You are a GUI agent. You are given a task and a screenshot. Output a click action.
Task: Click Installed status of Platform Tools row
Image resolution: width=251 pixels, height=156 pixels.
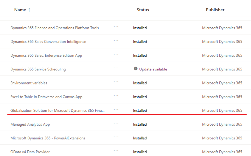point(140,28)
